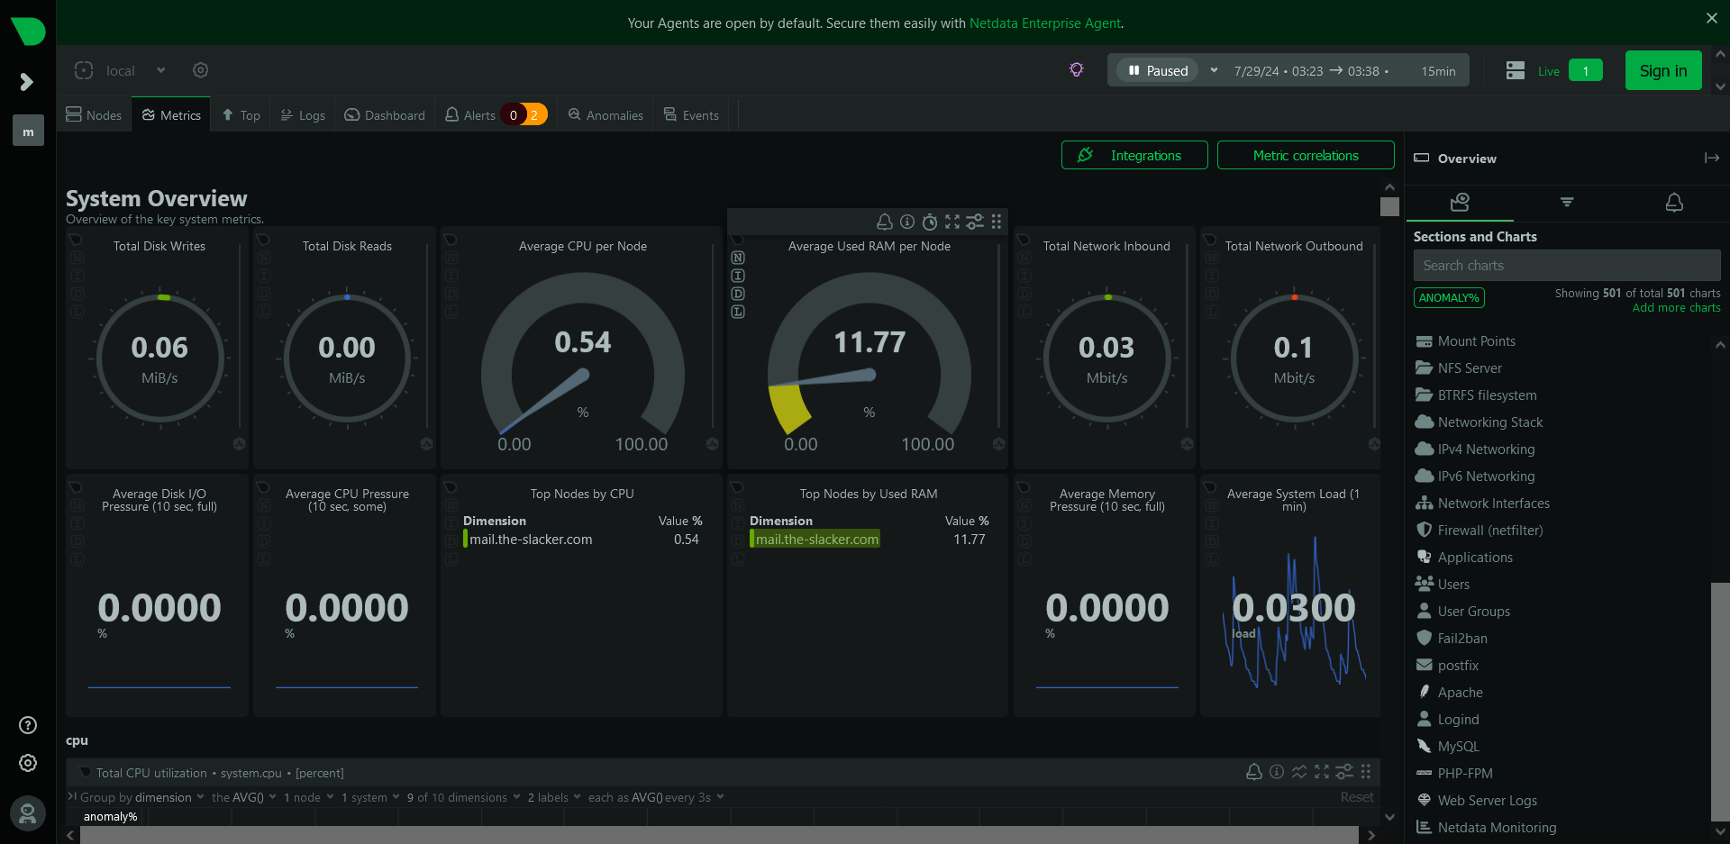Expand the left sidebar arrow
This screenshot has width=1730, height=844.
(27, 82)
